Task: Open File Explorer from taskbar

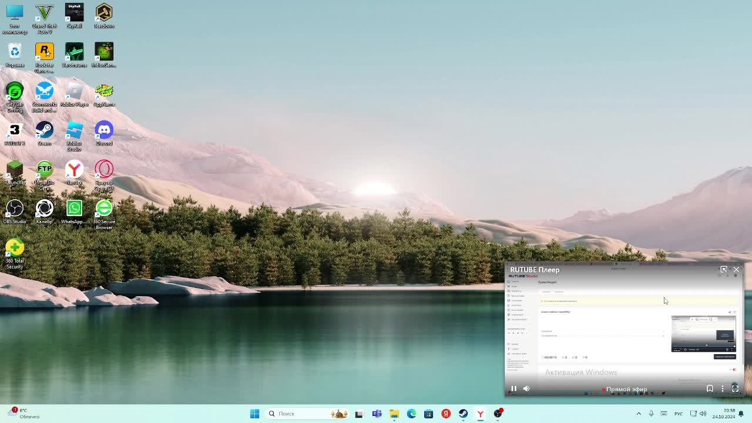Action: click(394, 414)
